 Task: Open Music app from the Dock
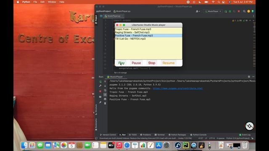[x=119, y=145]
